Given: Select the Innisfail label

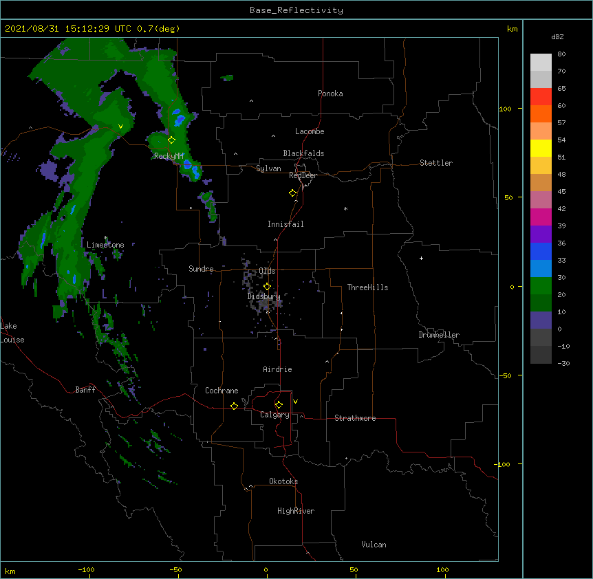Looking at the screenshot, I should (x=285, y=224).
